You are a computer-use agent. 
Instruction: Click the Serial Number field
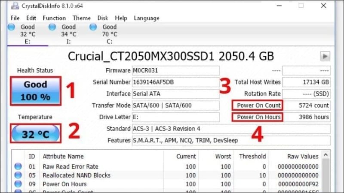click(x=175, y=82)
